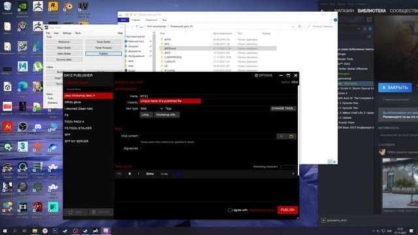The width and height of the screenshot is (418, 235).
Task: Open the Yandex browser taskbar icon
Action: [x=45, y=230]
